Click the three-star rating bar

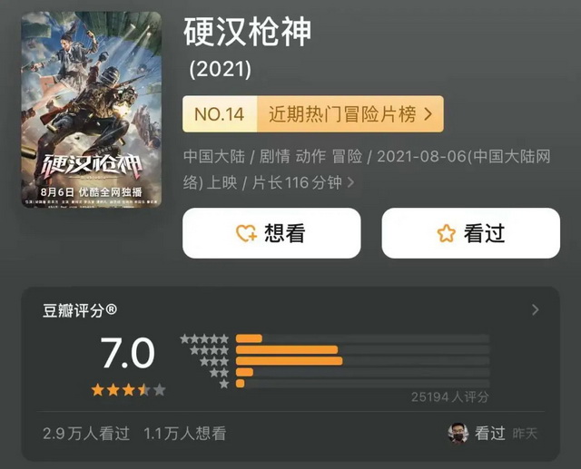coord(363,361)
